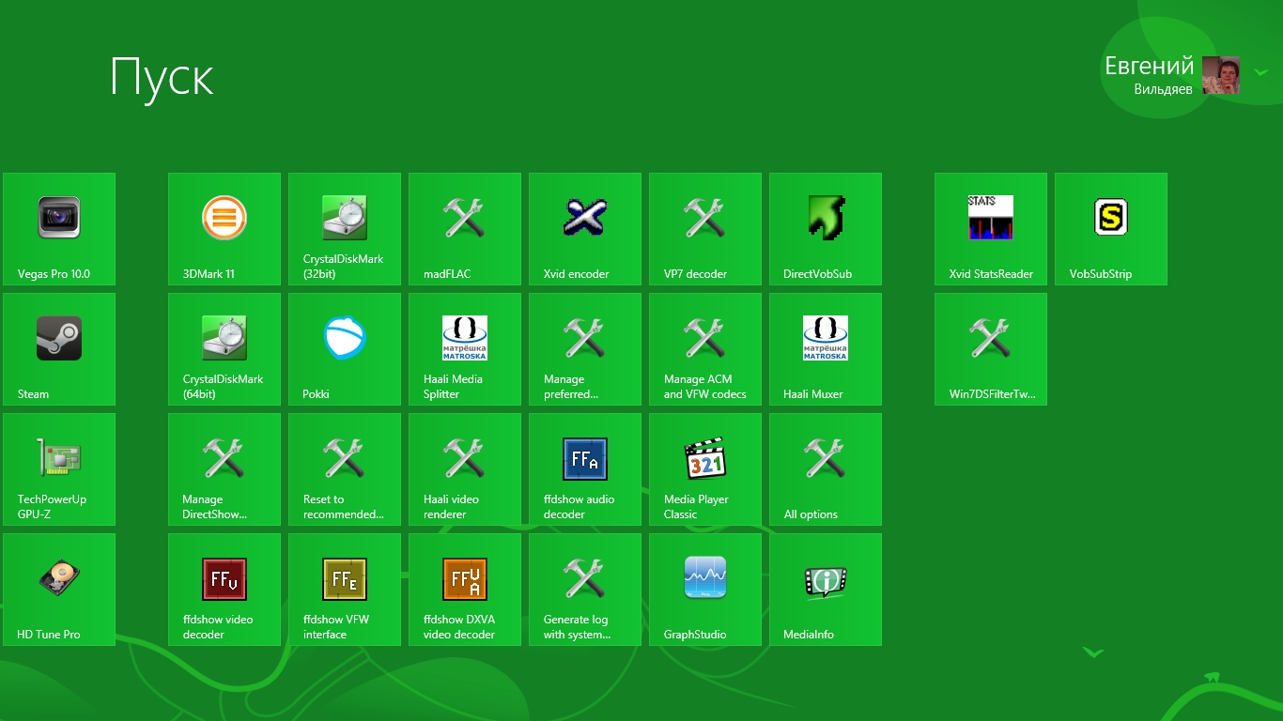Launch CrystalDiskMark (64bit)
This screenshot has height=721, width=1283.
tap(224, 349)
